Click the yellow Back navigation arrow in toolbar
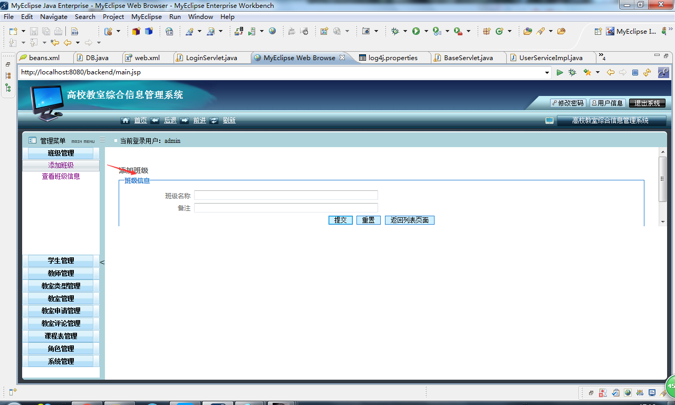 pos(67,43)
